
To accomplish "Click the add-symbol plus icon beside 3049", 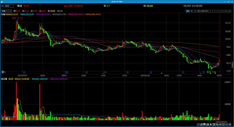I will (x=2, y=6).
